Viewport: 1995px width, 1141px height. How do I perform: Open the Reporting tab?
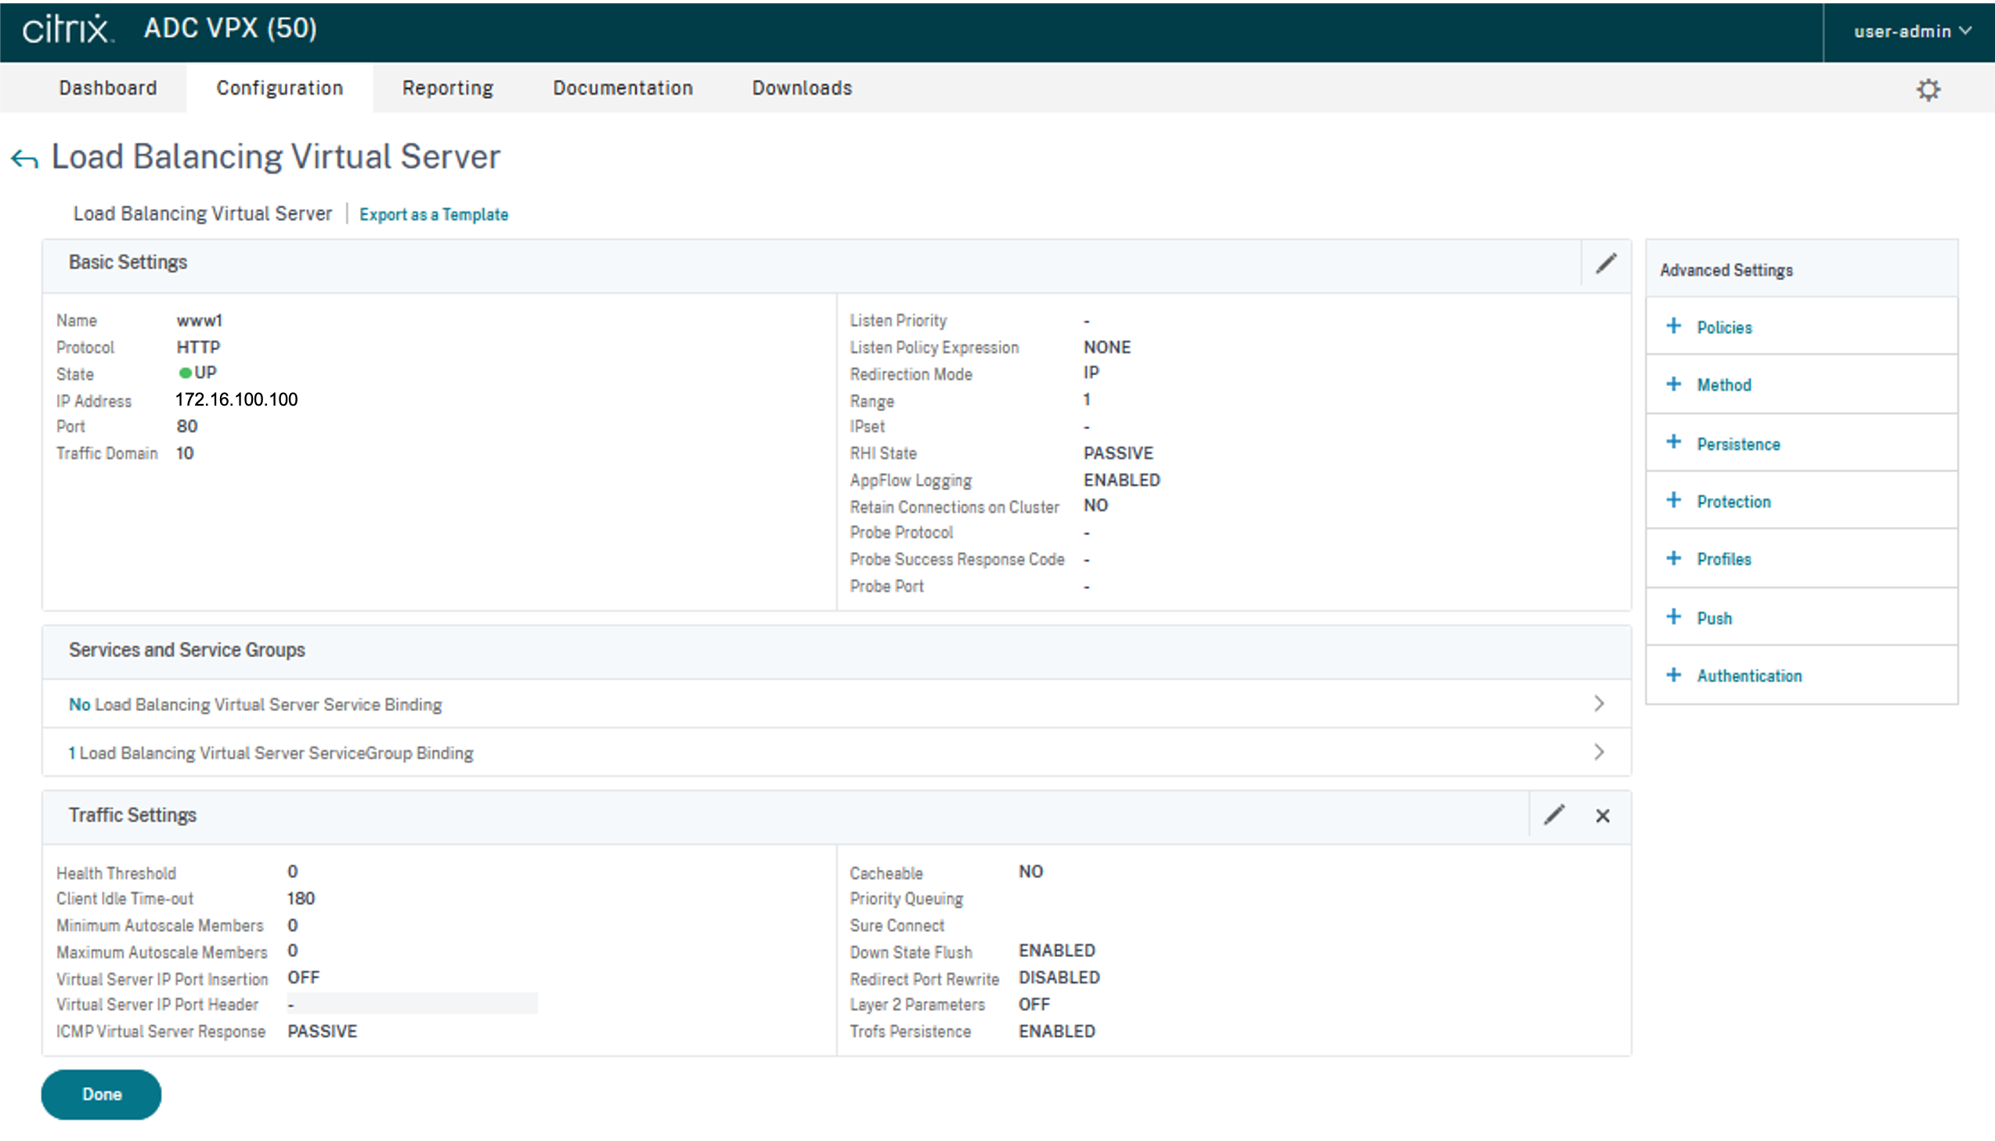click(x=447, y=88)
